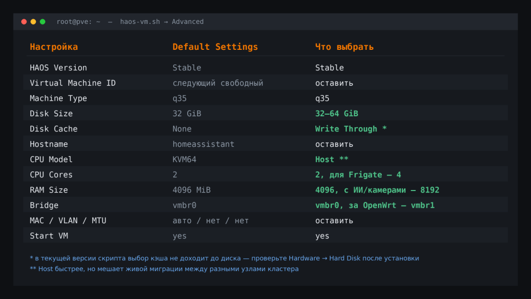This screenshot has width=531, height=299.
Task: Click the default hostname 'homeassistant'
Action: click(203, 144)
